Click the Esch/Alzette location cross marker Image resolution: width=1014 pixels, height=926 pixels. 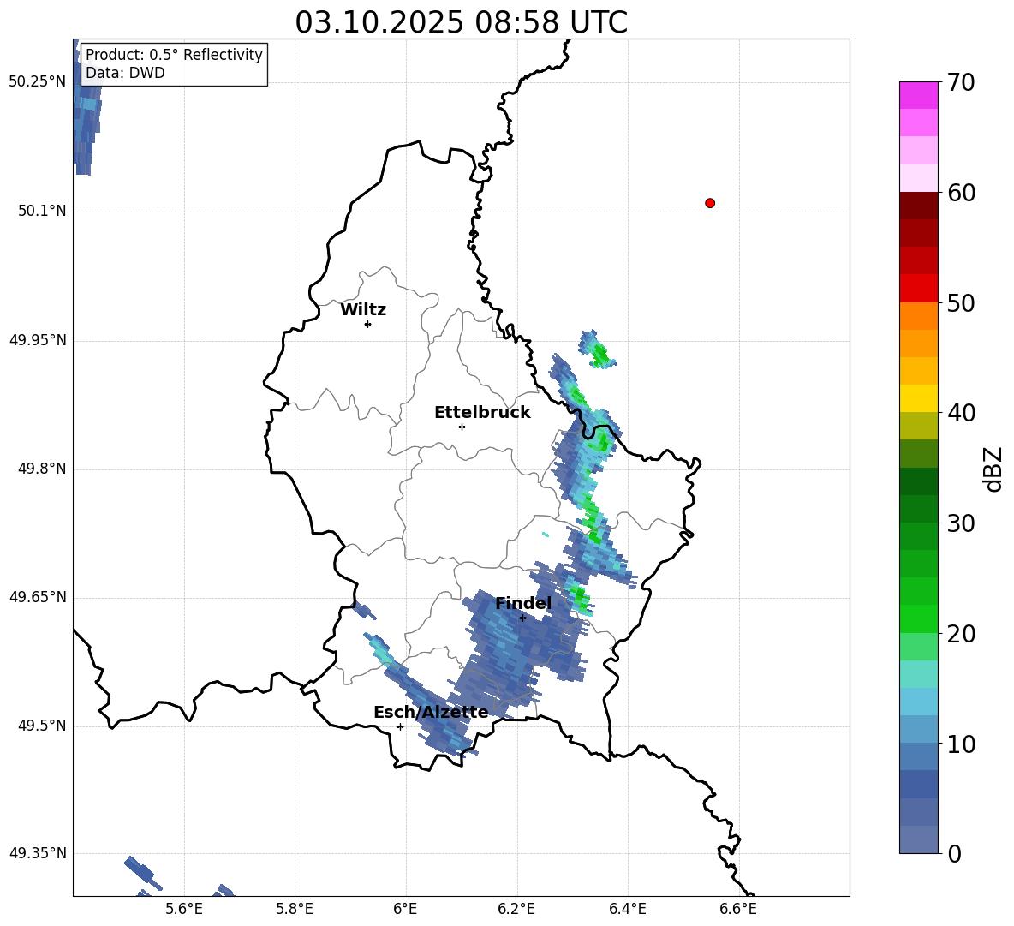click(400, 726)
